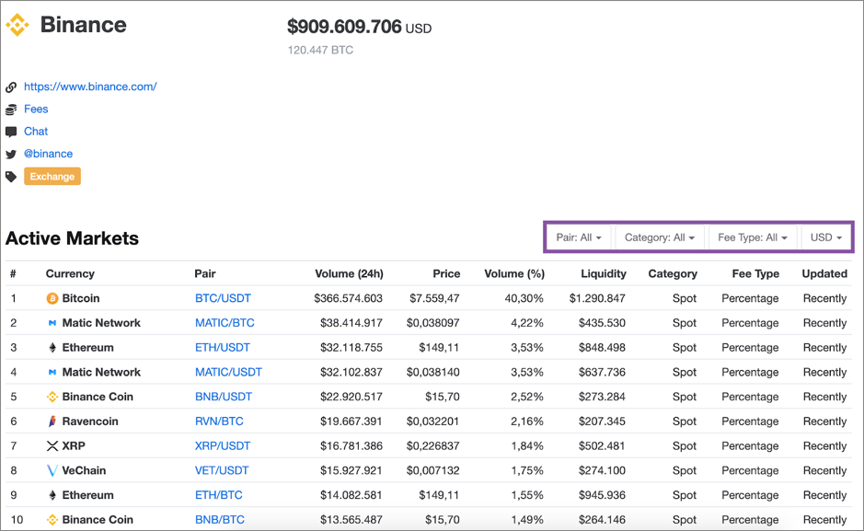Open the binance.com website link
The height and width of the screenshot is (531, 864).
click(90, 87)
